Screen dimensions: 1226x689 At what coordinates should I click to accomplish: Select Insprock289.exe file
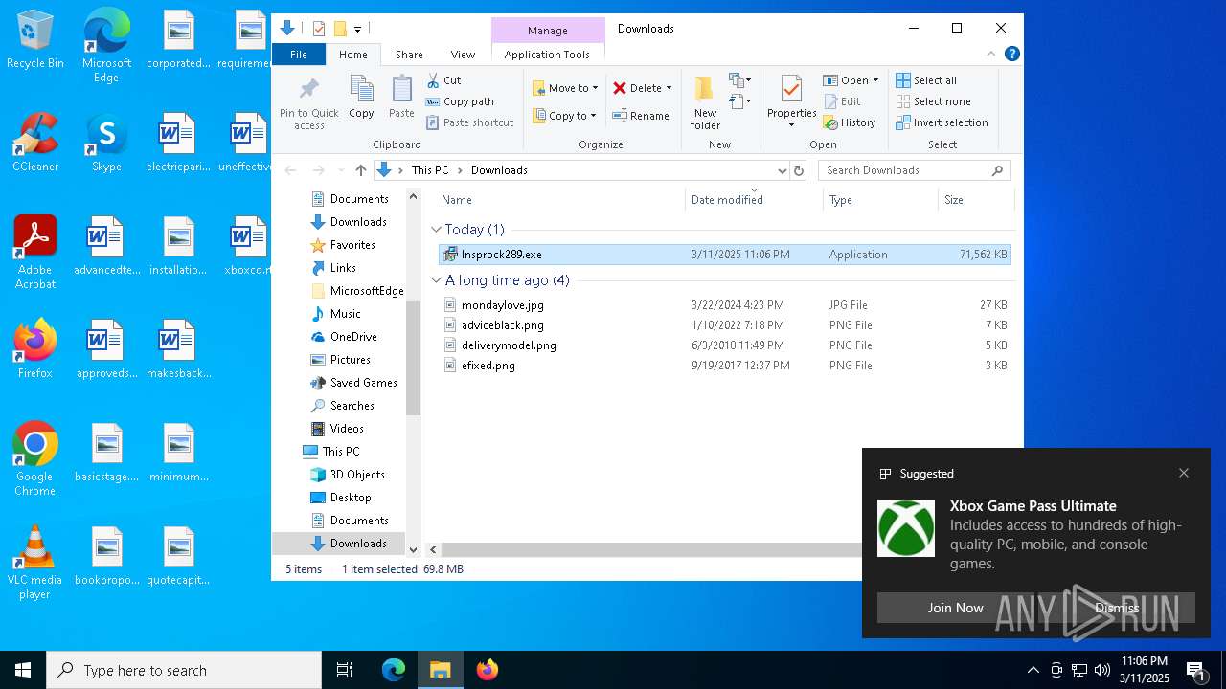[723, 255]
